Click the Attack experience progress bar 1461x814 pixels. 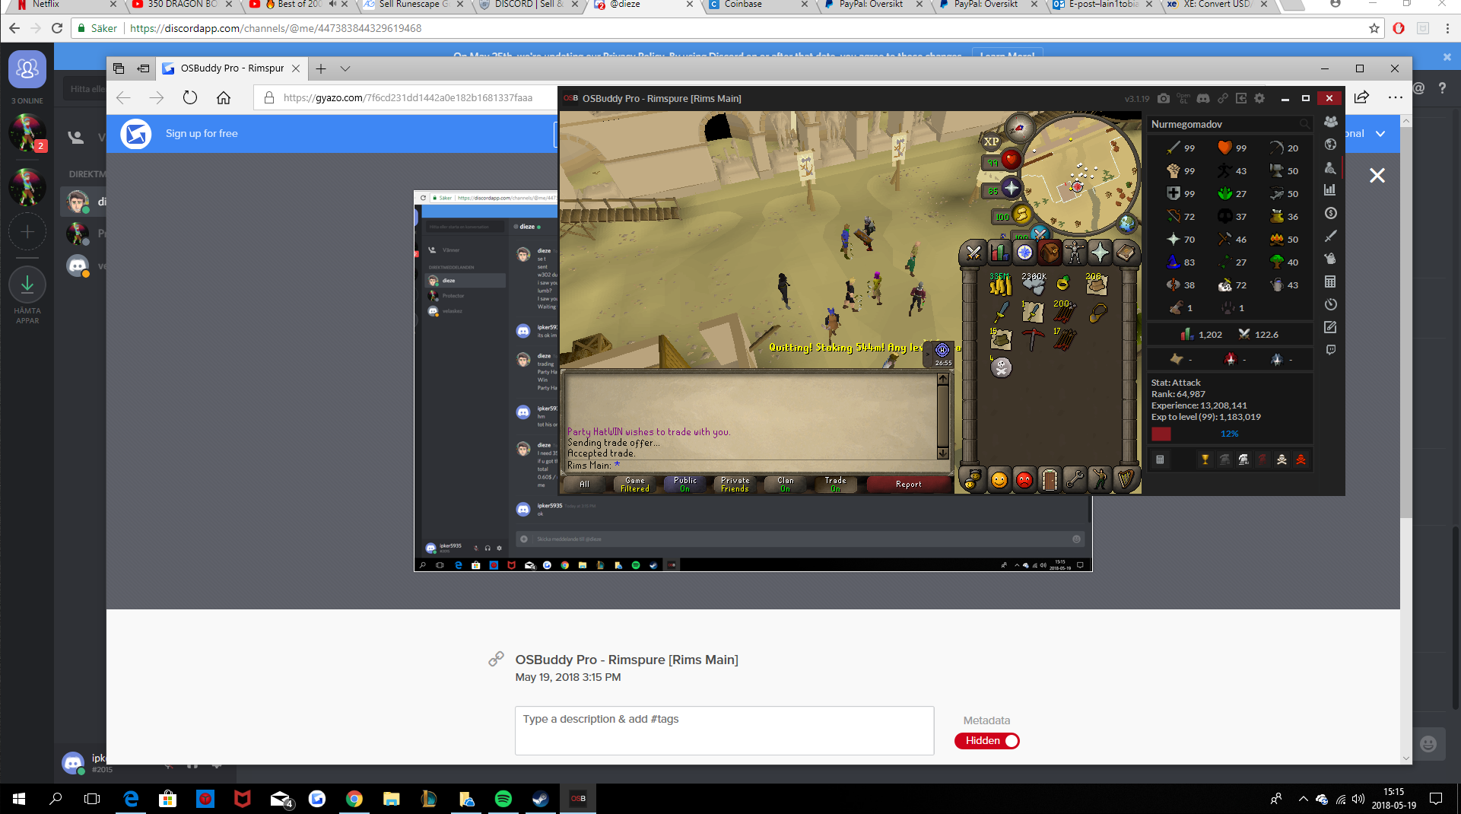1229,434
